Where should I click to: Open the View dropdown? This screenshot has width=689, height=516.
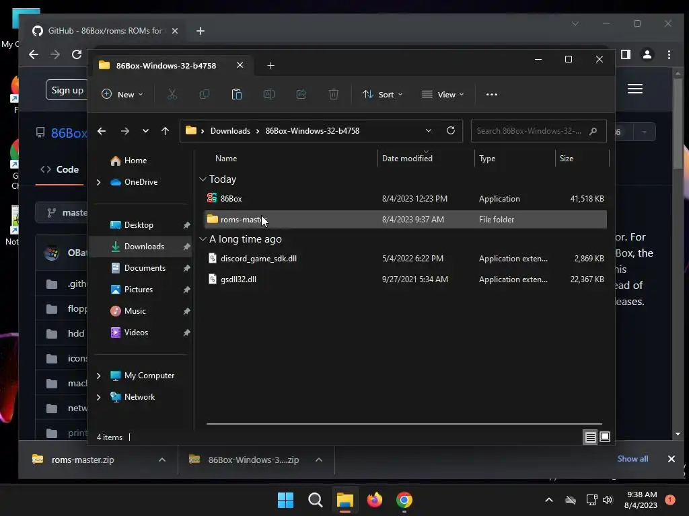coord(443,94)
